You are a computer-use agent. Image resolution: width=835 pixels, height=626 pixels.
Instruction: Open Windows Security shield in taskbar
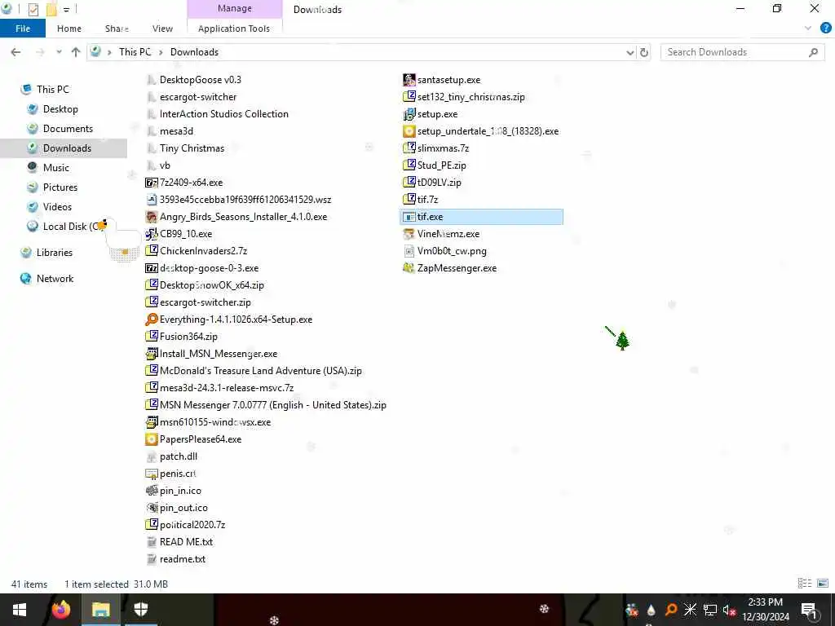pyautogui.click(x=140, y=610)
